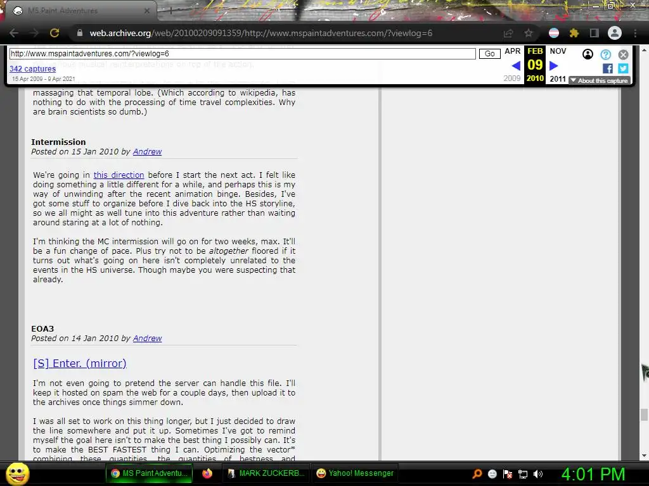Click the scrollbar down arrow

tap(644, 456)
